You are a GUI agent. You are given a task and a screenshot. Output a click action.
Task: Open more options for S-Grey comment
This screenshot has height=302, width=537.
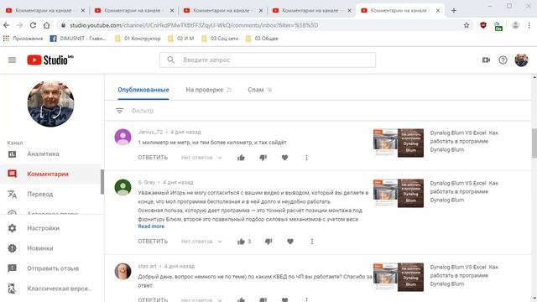312,242
